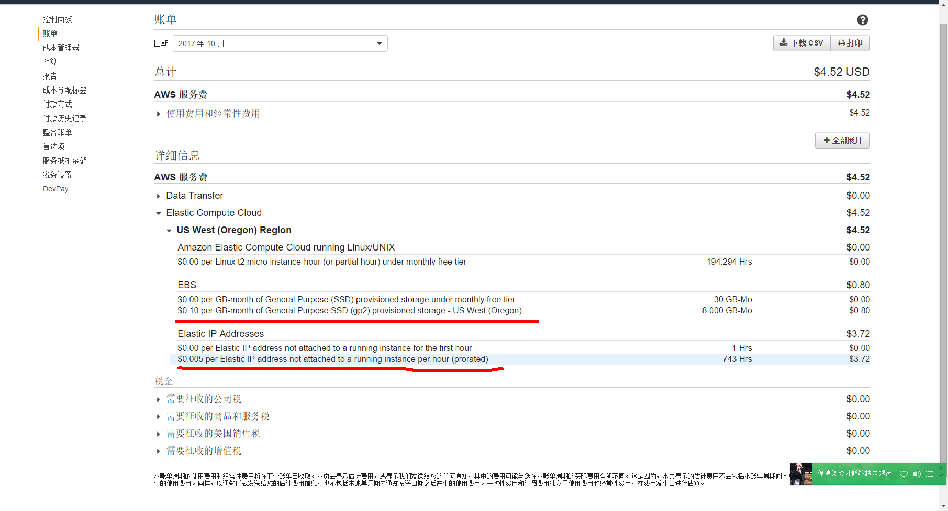The height and width of the screenshot is (511, 948).
Task: Open the billing date dropdown
Action: point(280,43)
